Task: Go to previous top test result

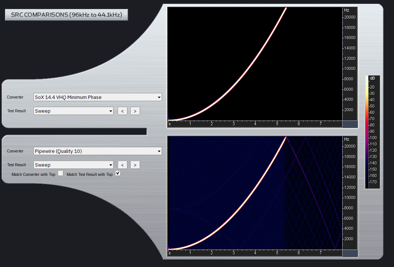Action: point(123,111)
